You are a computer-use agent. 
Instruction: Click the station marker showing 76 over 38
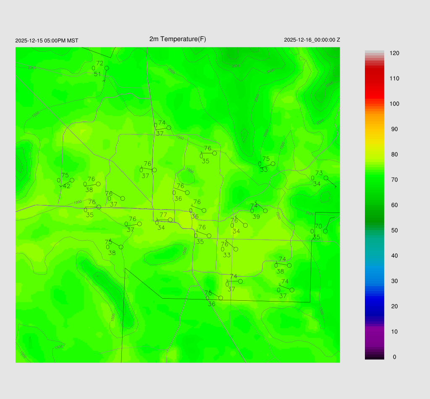(98, 184)
